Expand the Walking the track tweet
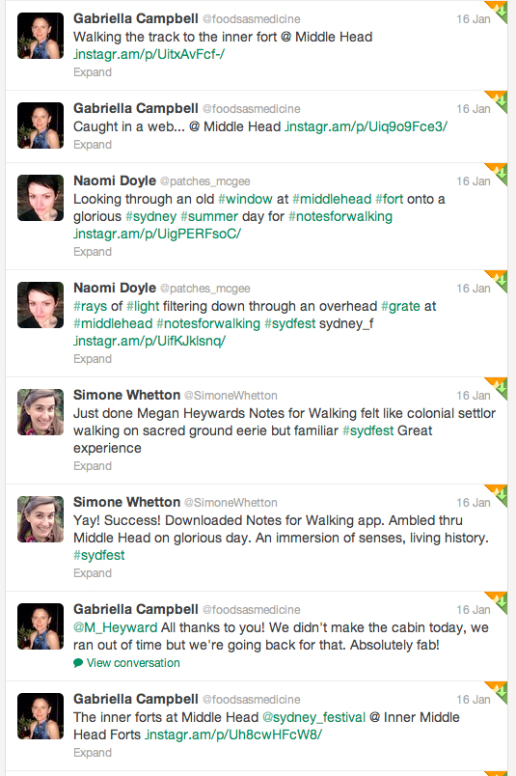 click(x=93, y=72)
